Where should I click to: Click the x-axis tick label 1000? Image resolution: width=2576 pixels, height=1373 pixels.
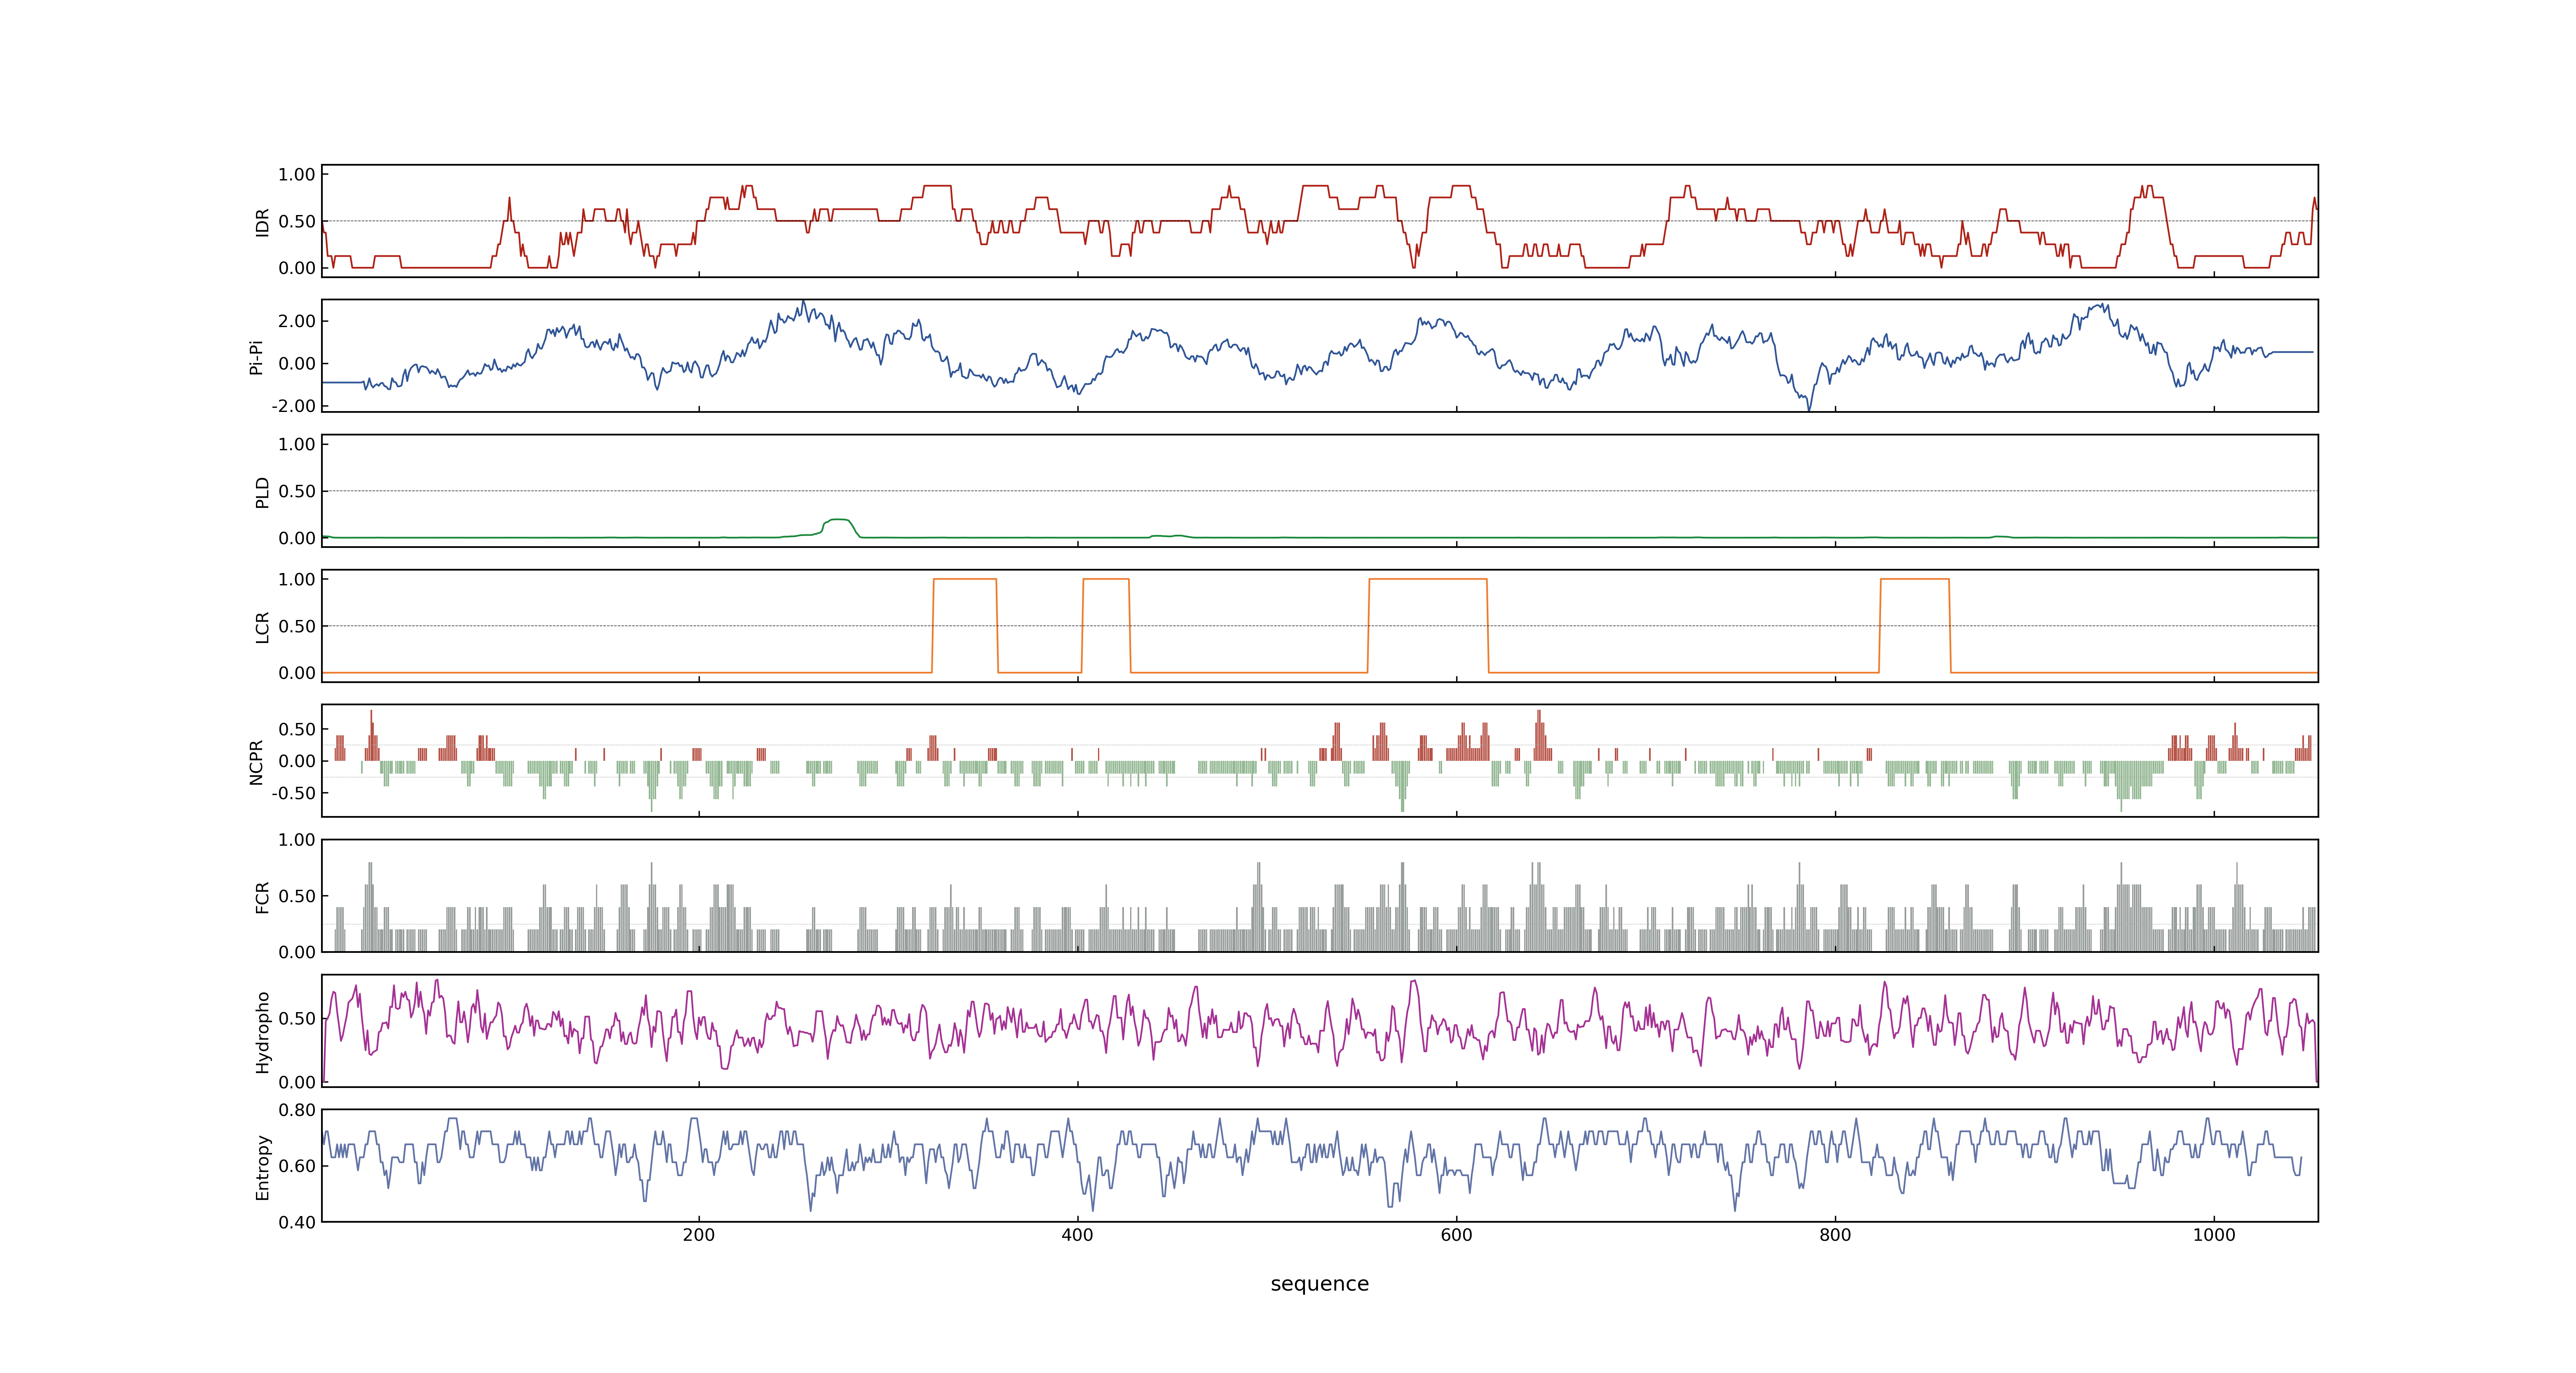coord(2214,1235)
